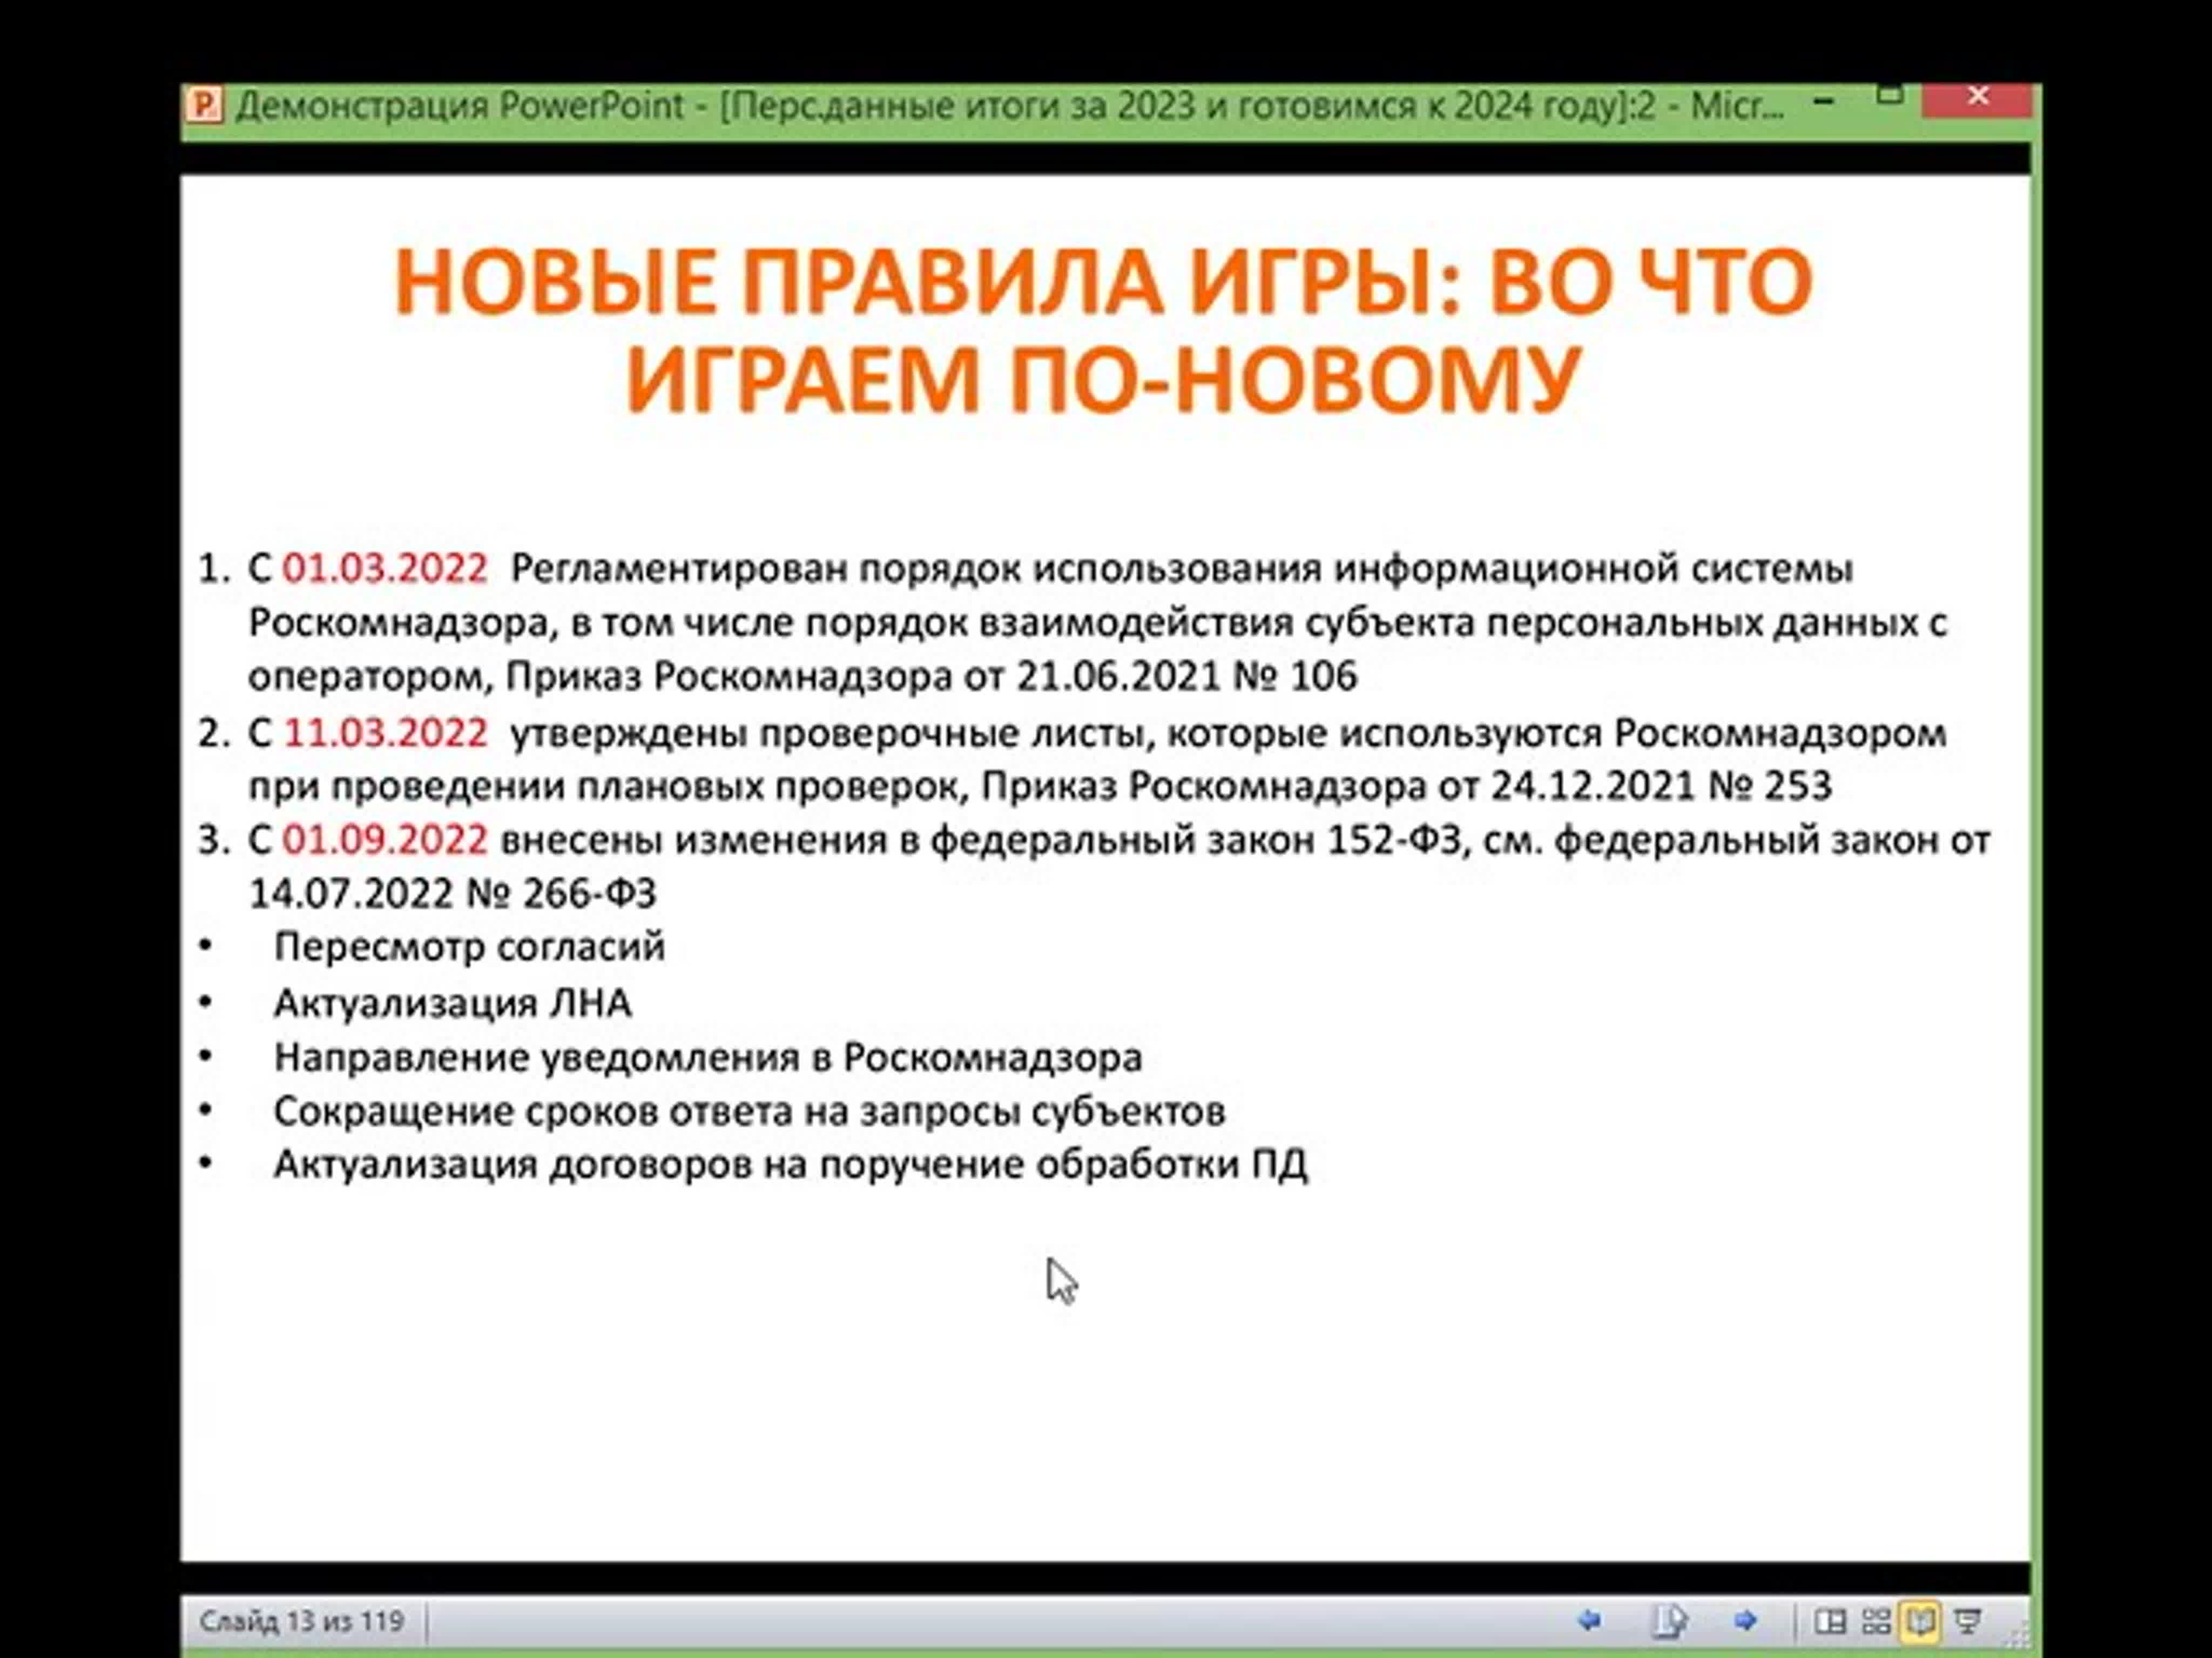Advance to next slide with forward arrow
The image size is (2212, 1658).
point(1746,1620)
